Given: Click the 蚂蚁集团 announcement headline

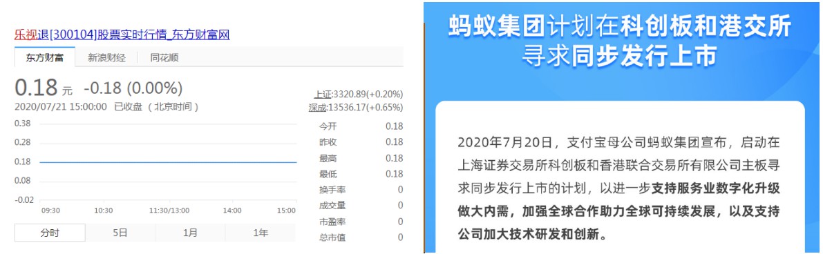Looking at the screenshot, I should [620, 41].
